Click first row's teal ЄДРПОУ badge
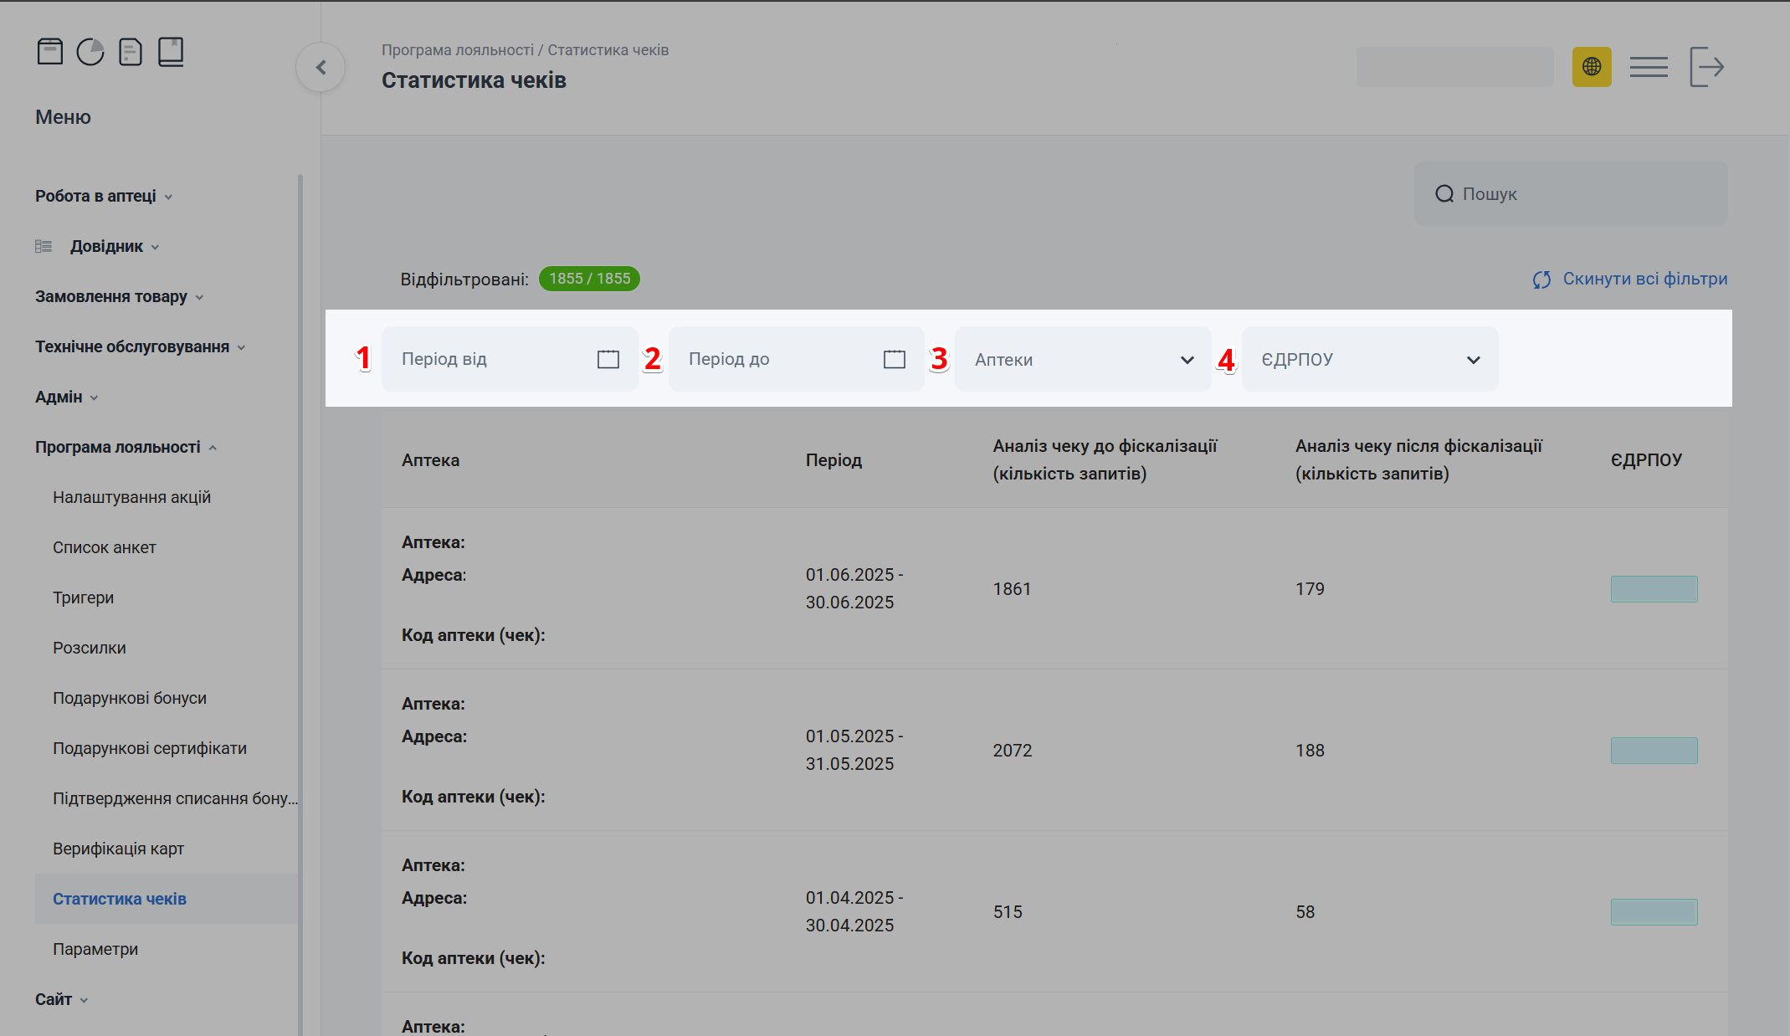Viewport: 1790px width, 1036px height. click(x=1654, y=589)
